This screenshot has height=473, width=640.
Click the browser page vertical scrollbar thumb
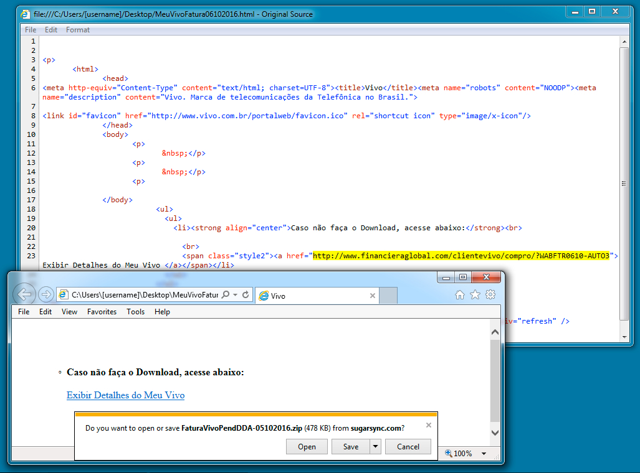pyautogui.click(x=495, y=380)
